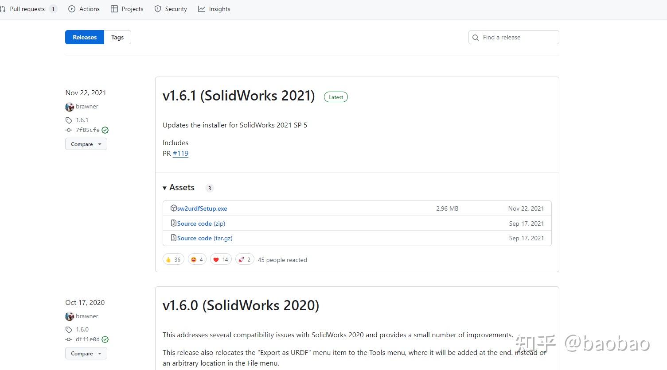
Task: Select the Releases tab
Action: pos(85,37)
